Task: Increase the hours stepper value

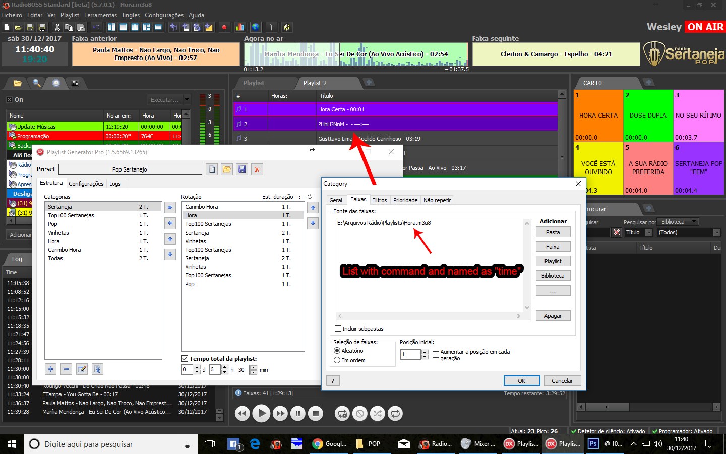Action: point(225,368)
